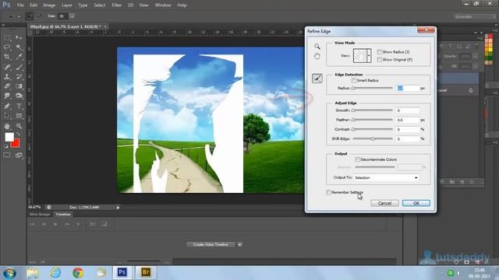Image resolution: width=499 pixels, height=280 pixels.
Task: Open the Create Video Timeline arrow menu
Action: click(x=240, y=244)
